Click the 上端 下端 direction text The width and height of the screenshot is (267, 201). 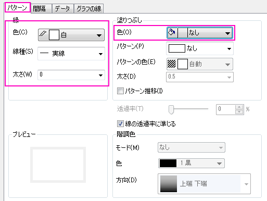coord(193,183)
